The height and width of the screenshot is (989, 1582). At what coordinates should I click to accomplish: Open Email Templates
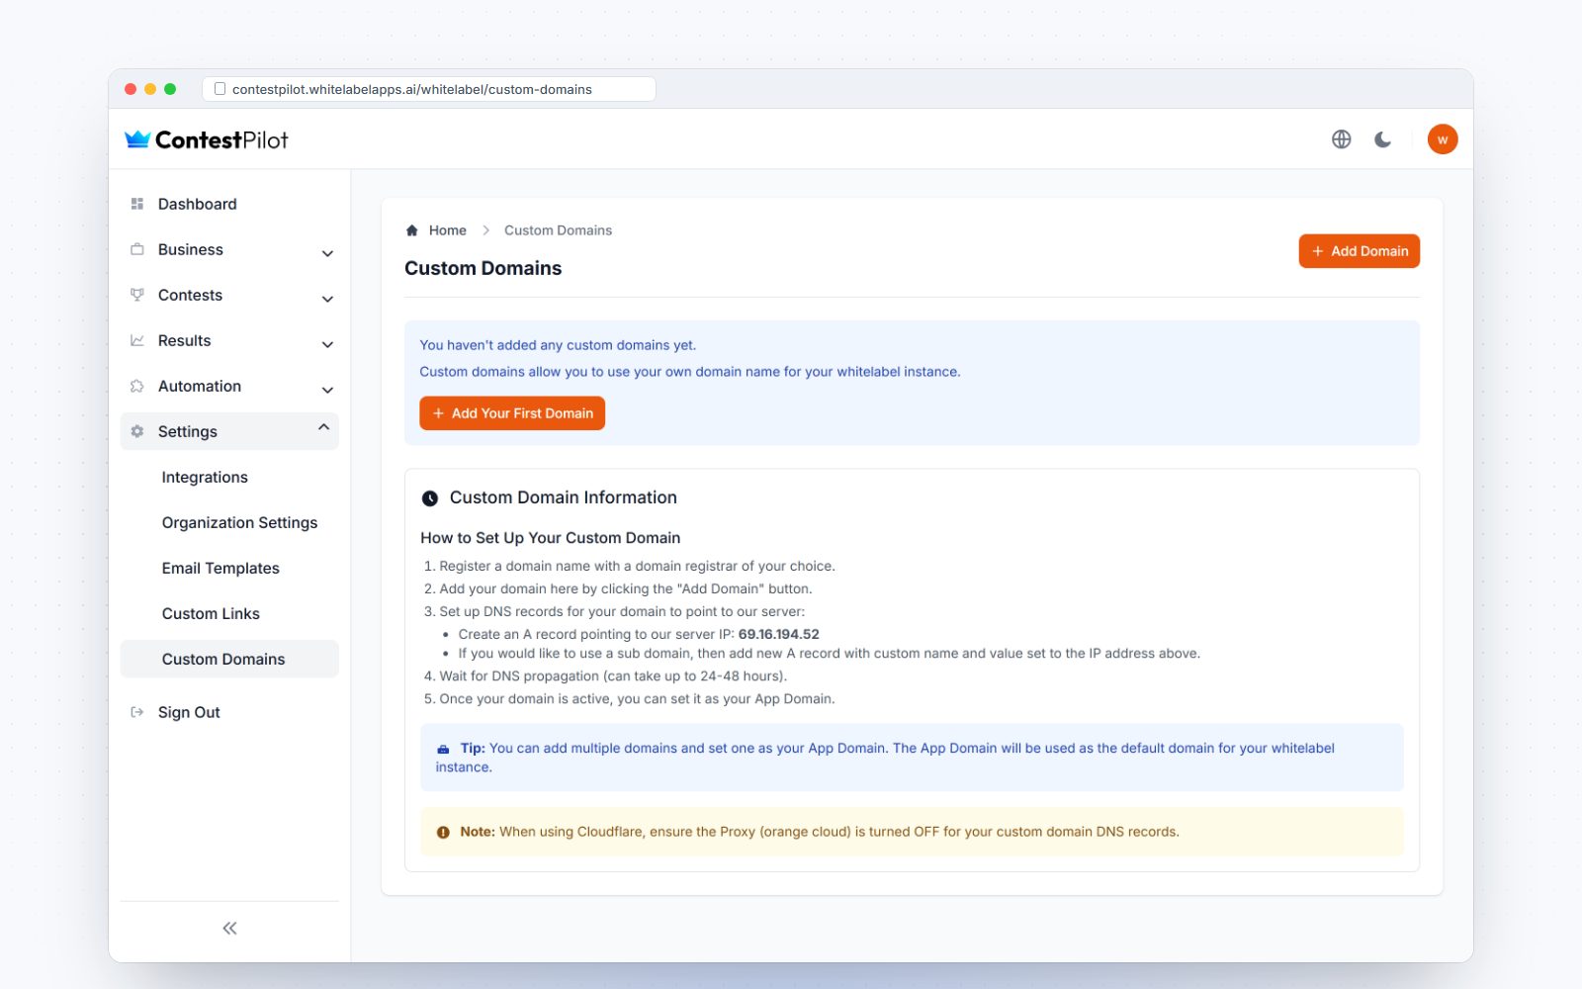click(229, 568)
